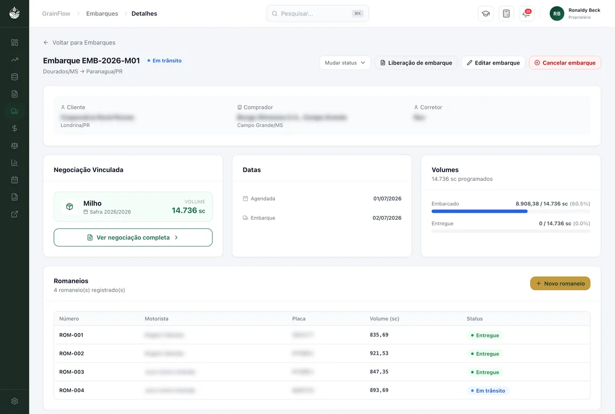Click Liberação de embarque button

(x=416, y=63)
